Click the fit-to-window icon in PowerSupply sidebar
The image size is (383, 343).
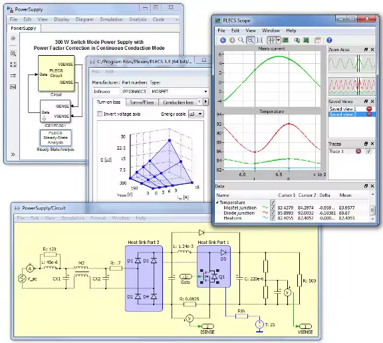13,64
